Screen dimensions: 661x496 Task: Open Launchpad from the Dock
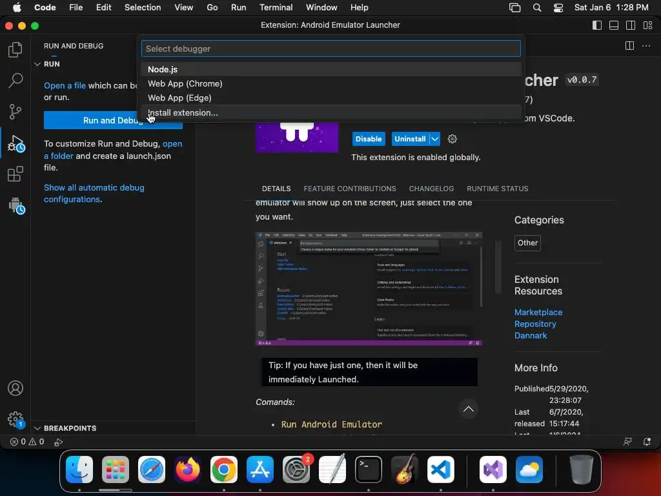click(116, 470)
